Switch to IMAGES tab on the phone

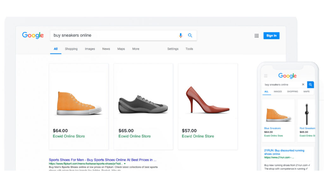[x=278, y=91]
